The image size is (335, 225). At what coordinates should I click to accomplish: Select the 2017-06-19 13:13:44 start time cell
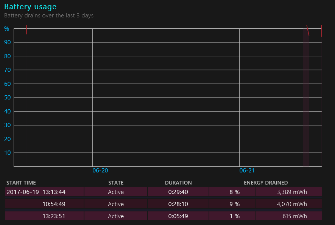pos(36,192)
